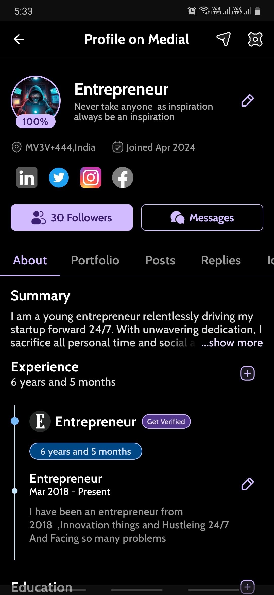The image size is (274, 595).
Task: Expand summary with show more
Action: click(232, 343)
